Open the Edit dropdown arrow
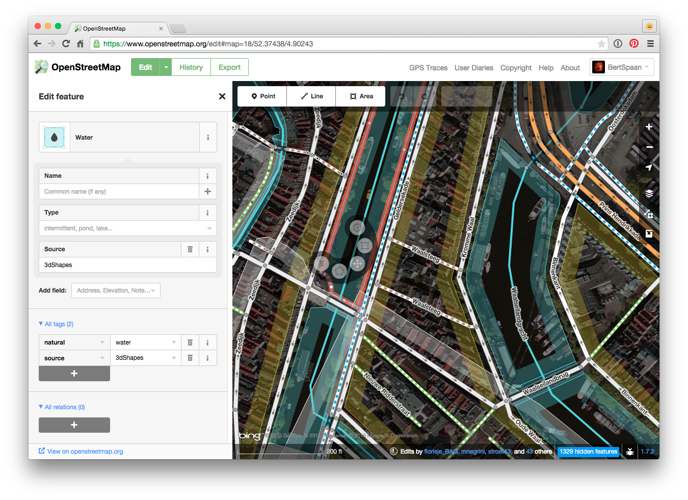The image size is (688, 500). (166, 67)
